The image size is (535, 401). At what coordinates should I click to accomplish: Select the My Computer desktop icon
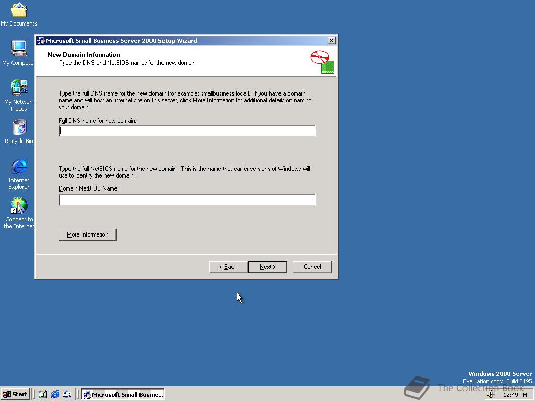click(18, 53)
